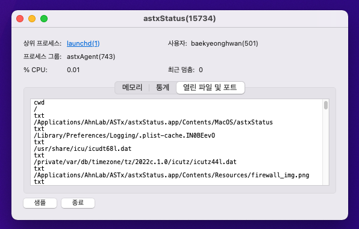Click the 프로세스 그룹 label
The width and height of the screenshot is (359, 229).
click(x=42, y=56)
